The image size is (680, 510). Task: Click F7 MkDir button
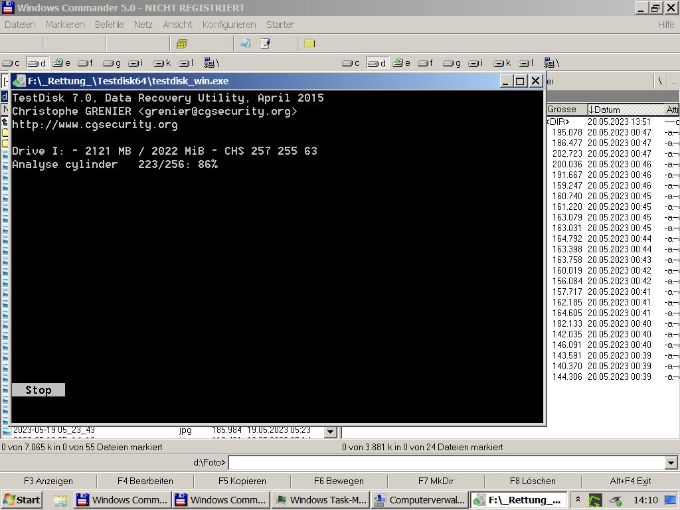point(436,481)
